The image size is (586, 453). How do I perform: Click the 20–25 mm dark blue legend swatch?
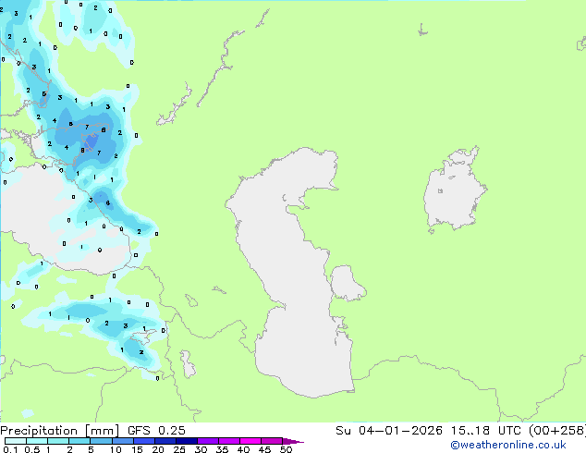click(x=165, y=441)
